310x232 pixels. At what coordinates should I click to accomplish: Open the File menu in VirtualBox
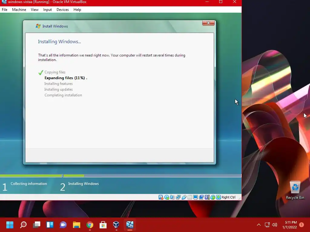click(5, 9)
